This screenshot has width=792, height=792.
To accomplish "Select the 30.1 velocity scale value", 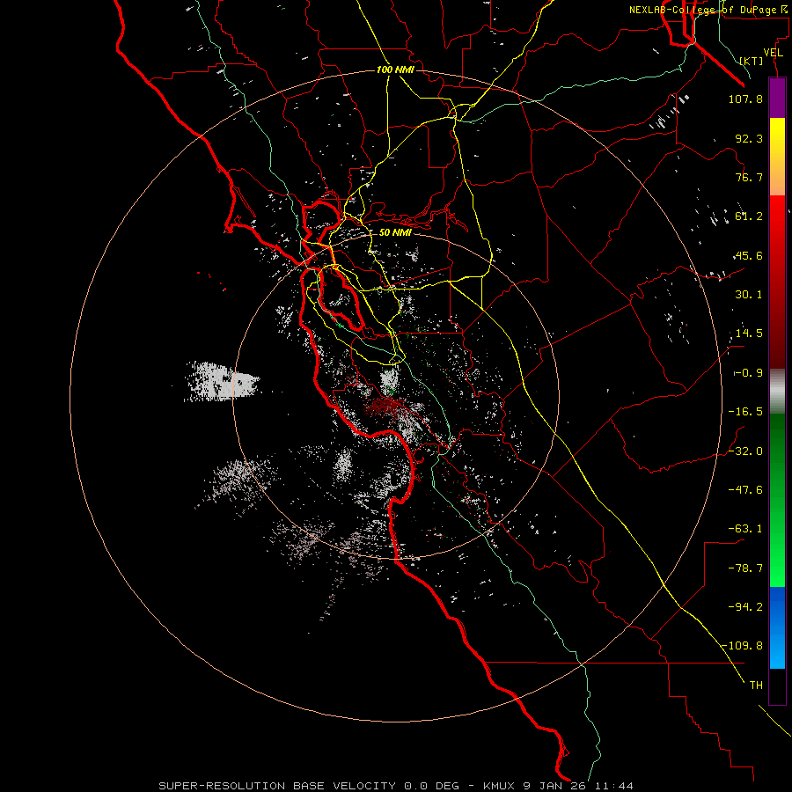I will (749, 295).
